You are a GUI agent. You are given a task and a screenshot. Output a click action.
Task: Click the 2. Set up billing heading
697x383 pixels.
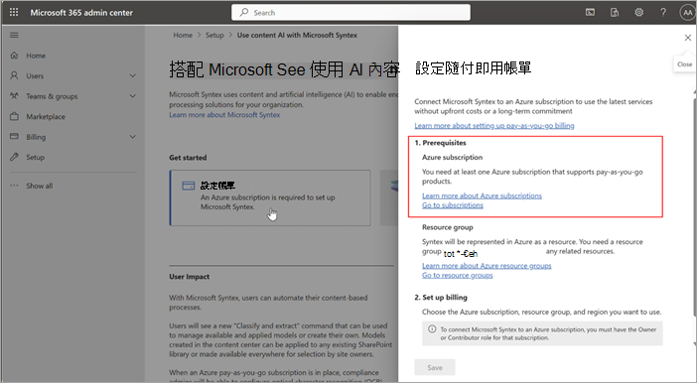tap(441, 298)
